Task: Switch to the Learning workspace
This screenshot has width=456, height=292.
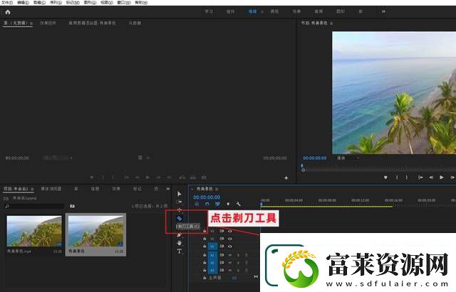Action: (209, 11)
